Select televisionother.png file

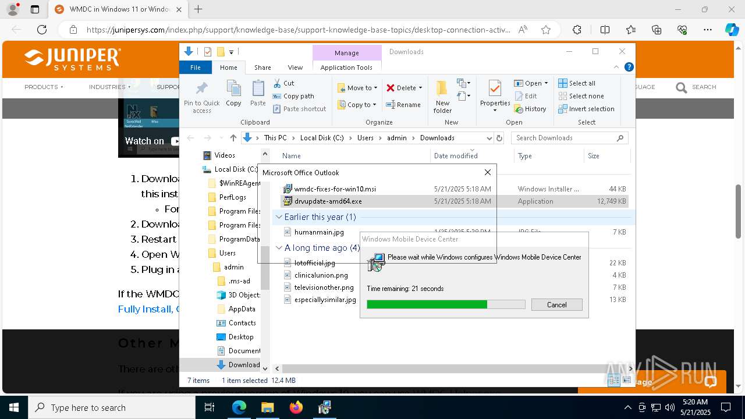click(x=324, y=287)
